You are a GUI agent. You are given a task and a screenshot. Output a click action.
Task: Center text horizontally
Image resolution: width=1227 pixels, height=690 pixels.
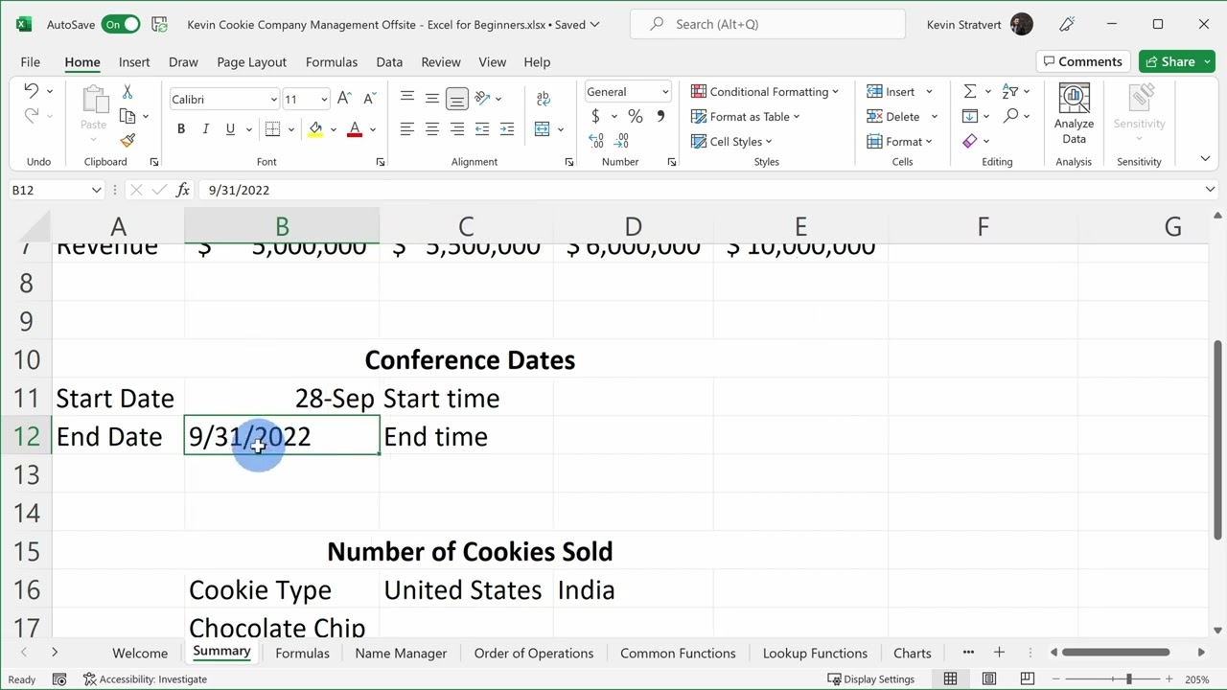tap(432, 128)
